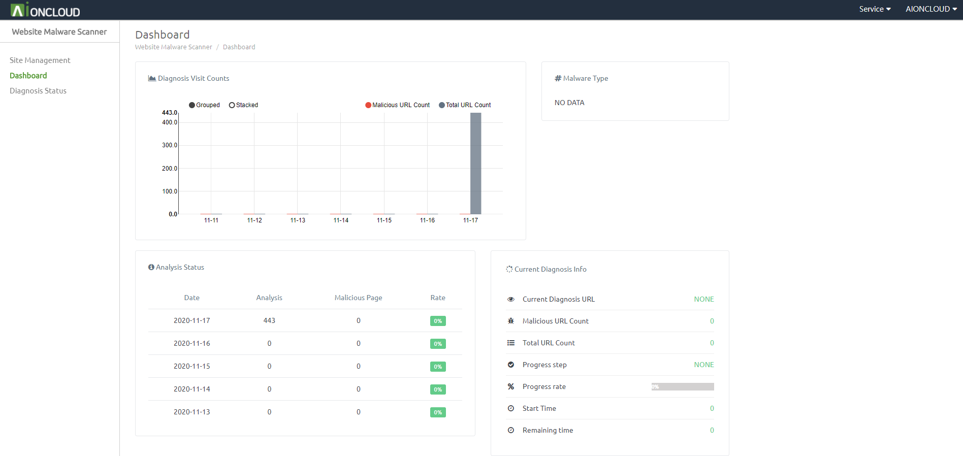Click the spinner icon beside Current Diagnosis Info
The width and height of the screenshot is (963, 456).
[x=509, y=269]
